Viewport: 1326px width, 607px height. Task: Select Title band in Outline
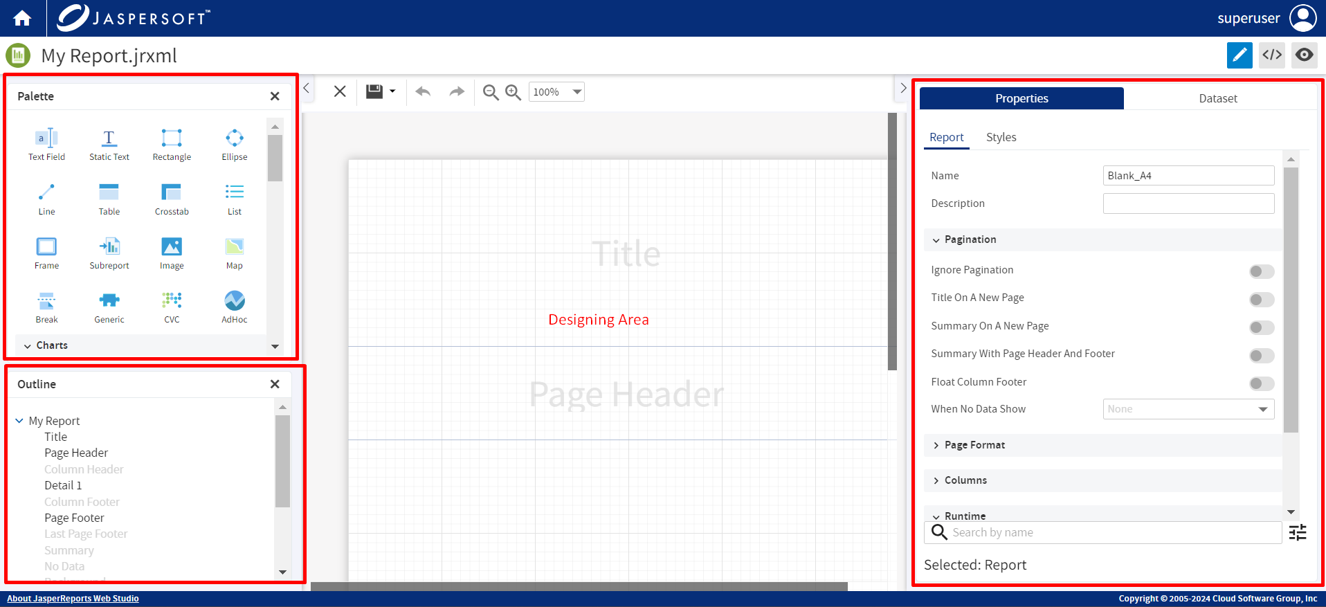pos(56,437)
